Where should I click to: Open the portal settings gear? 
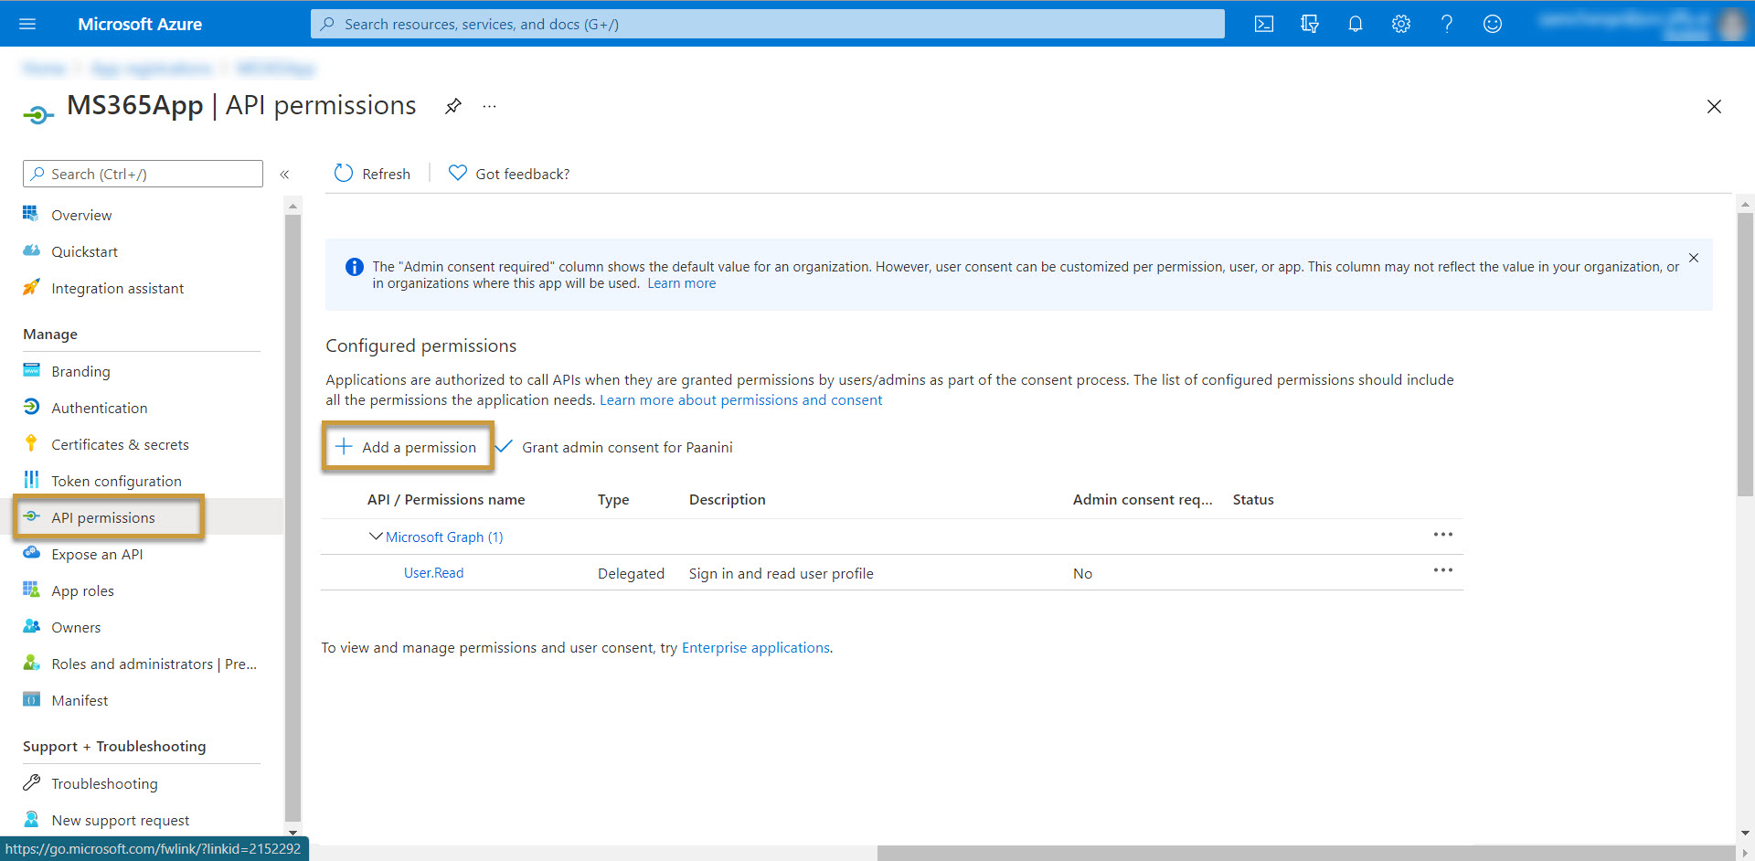[1400, 24]
